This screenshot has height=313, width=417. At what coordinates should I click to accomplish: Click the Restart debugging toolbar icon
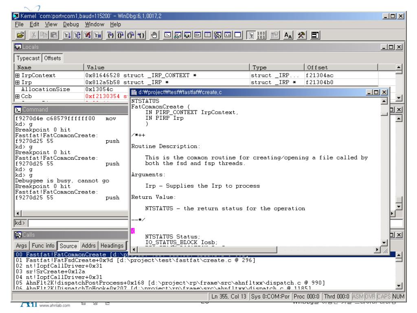77,35
